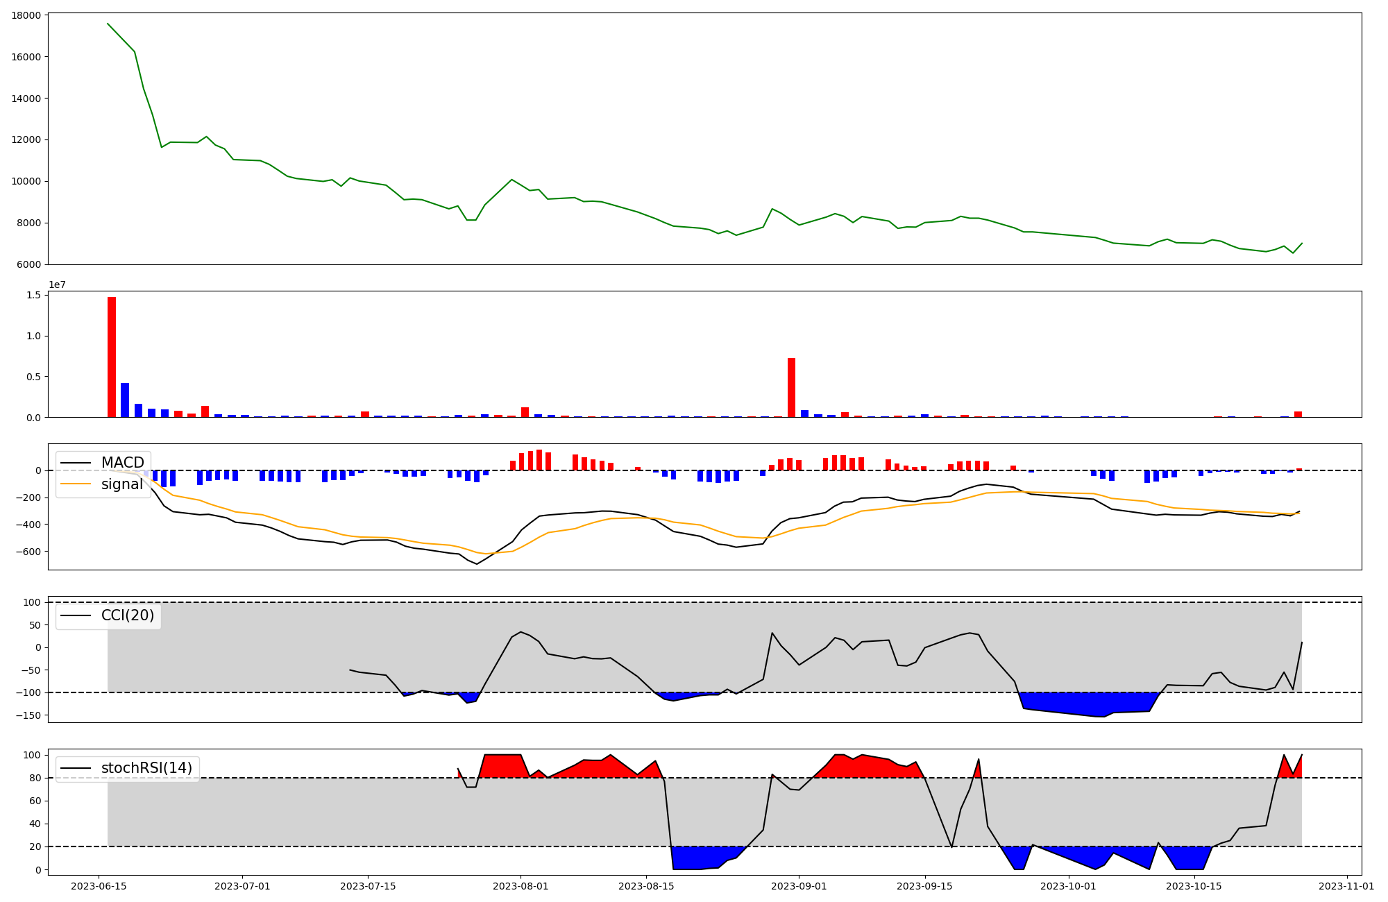This screenshot has height=902, width=1388.
Task: Click the 2023-08-01 date tick label
Action: coord(520,886)
